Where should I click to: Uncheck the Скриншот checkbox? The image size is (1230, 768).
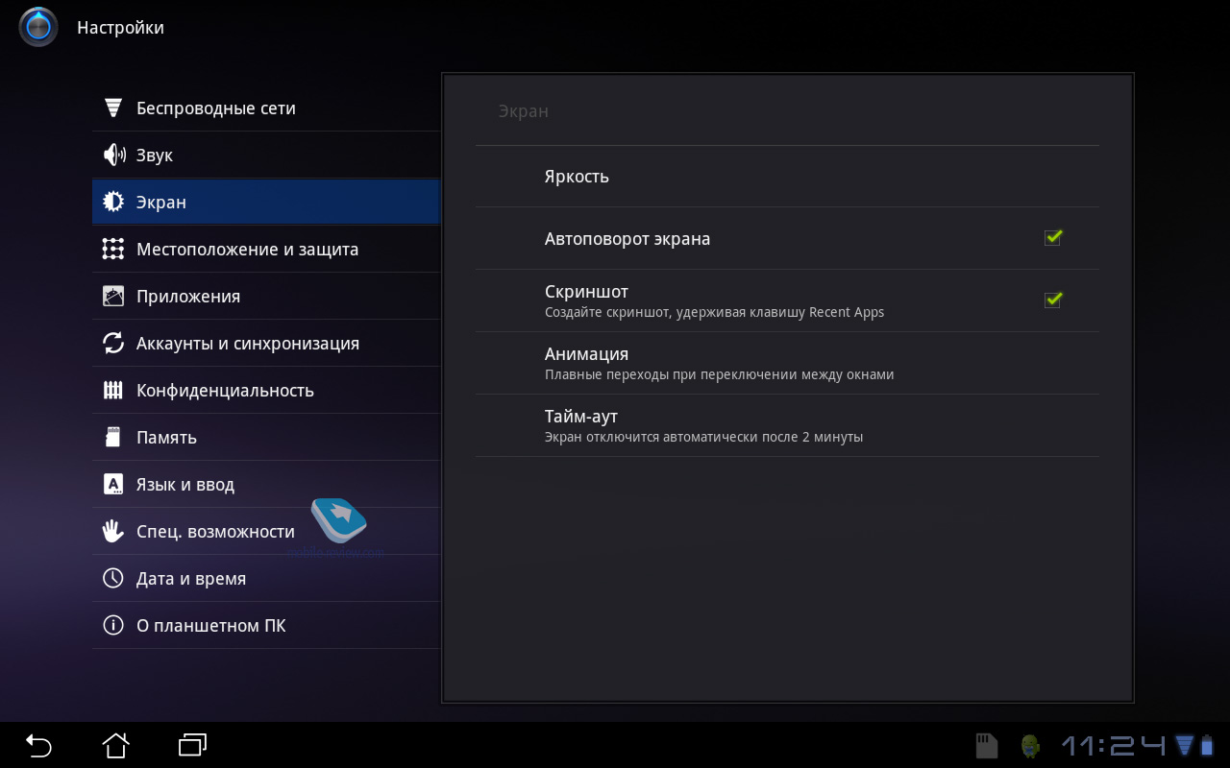(x=1052, y=300)
